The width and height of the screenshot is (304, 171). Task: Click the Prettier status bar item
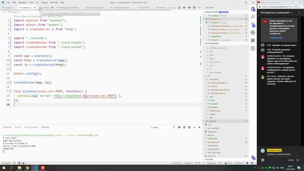pos(239,163)
